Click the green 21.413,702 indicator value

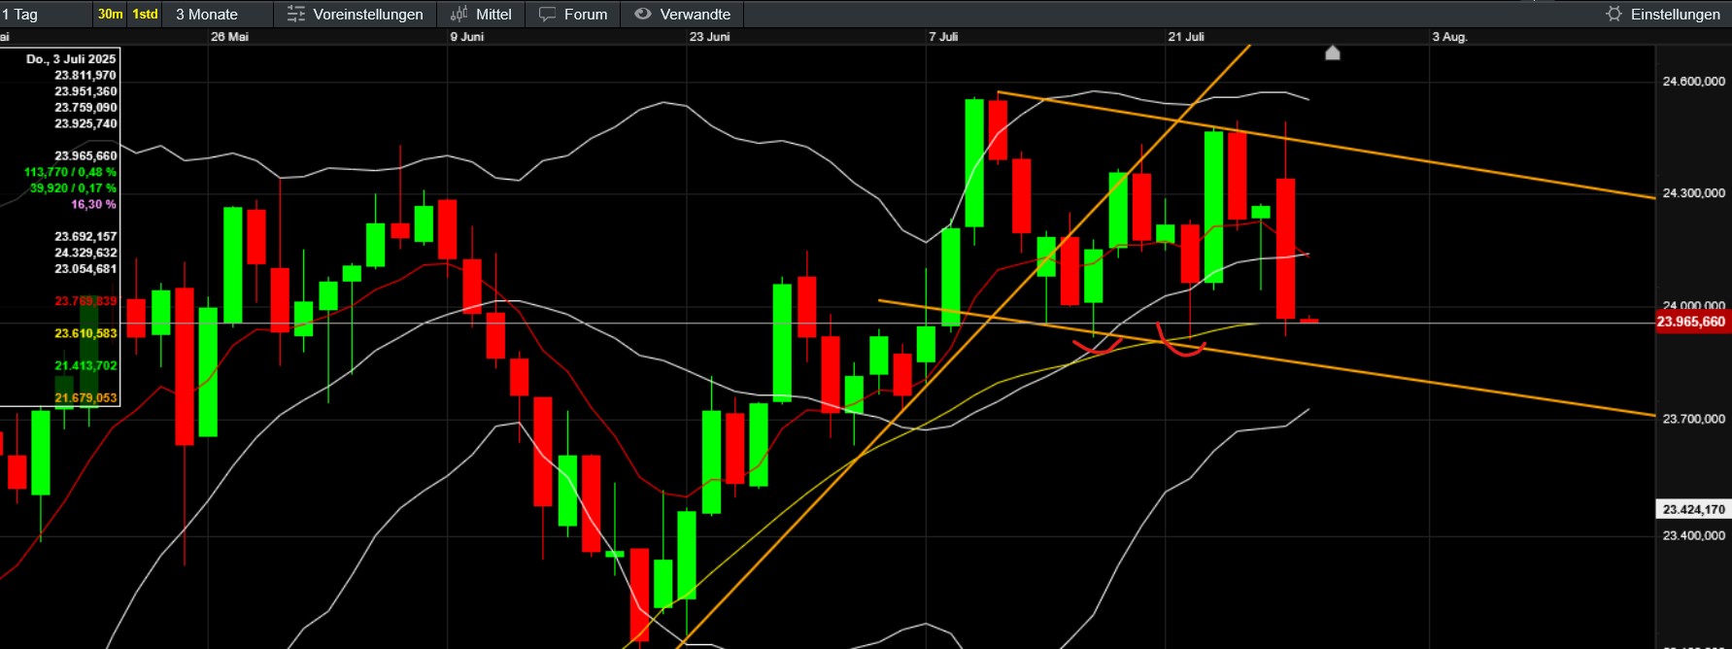[x=85, y=366]
